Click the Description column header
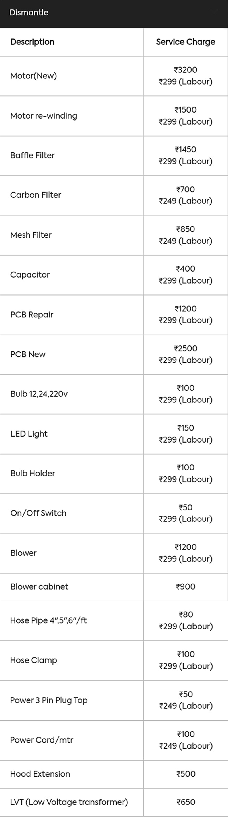Image resolution: width=228 pixels, height=819 pixels. (32, 42)
